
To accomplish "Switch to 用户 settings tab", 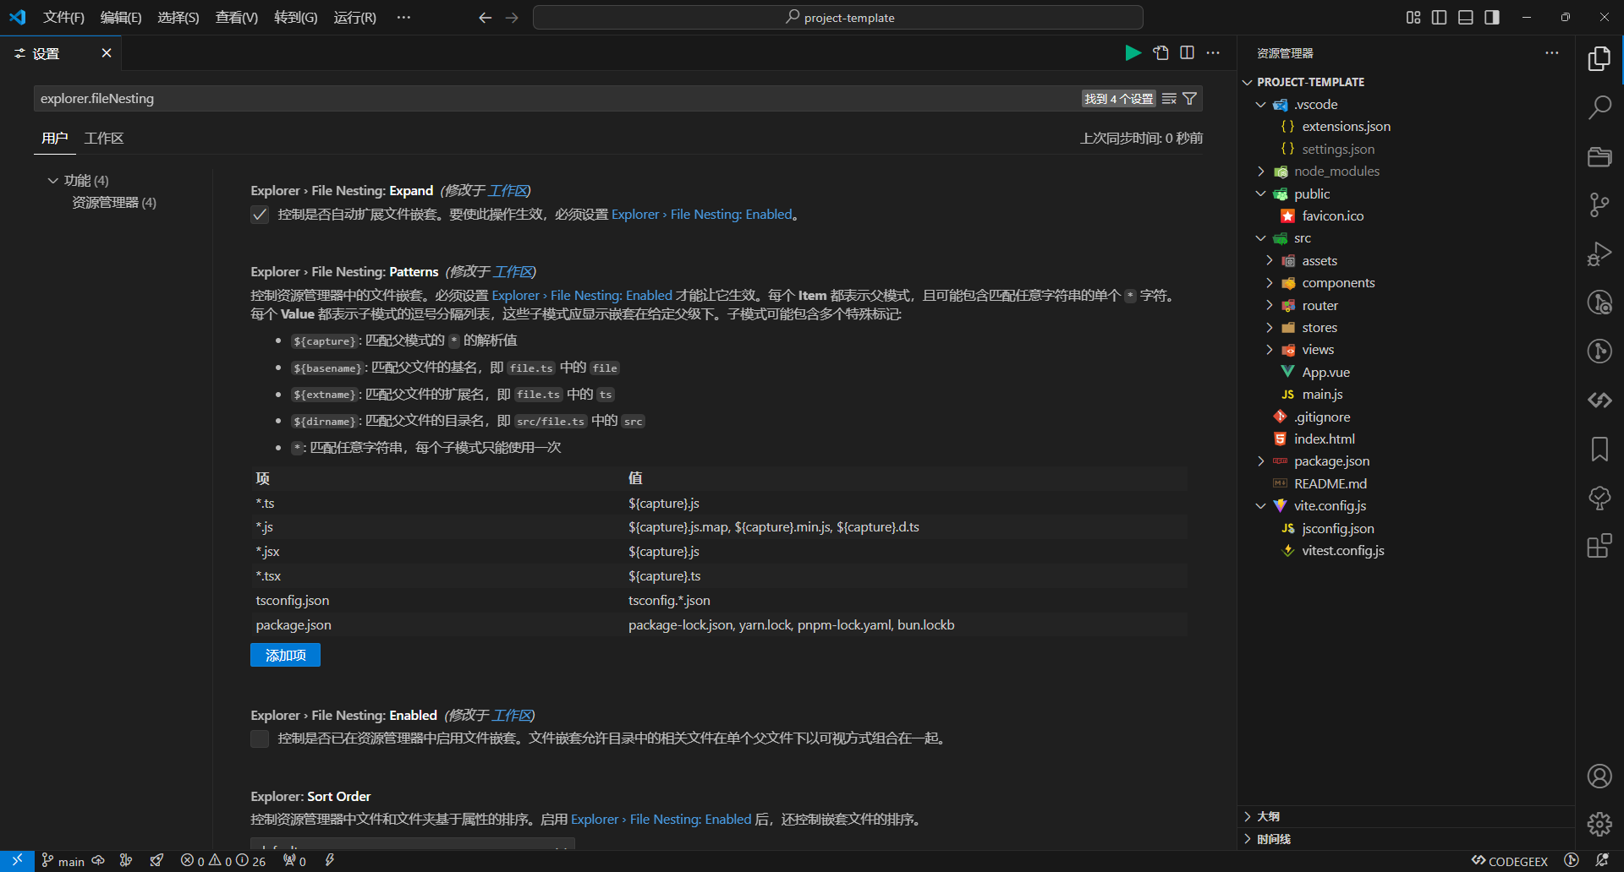I will click(55, 139).
